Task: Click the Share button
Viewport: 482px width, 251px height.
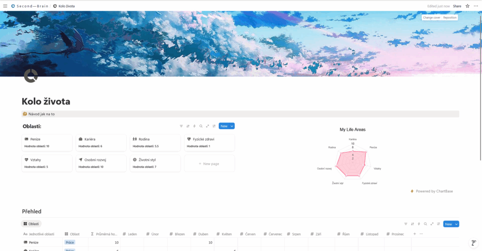Action: (x=457, y=6)
